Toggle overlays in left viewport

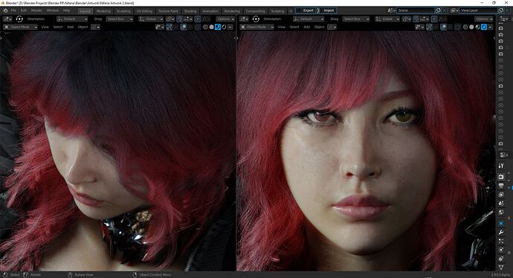pos(183,28)
